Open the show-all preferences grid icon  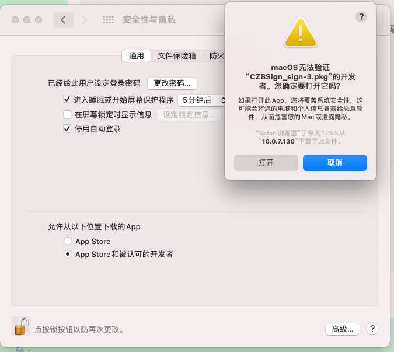tap(109, 20)
